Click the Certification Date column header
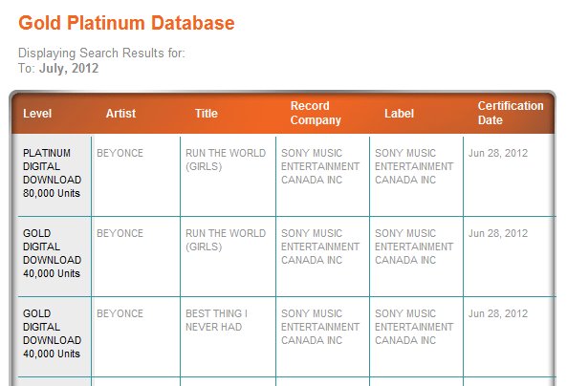This screenshot has height=386, width=567. (511, 113)
